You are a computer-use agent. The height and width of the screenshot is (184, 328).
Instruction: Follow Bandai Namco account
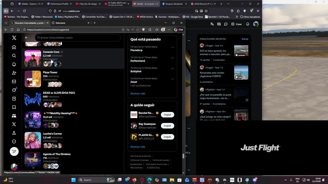click(x=167, y=115)
